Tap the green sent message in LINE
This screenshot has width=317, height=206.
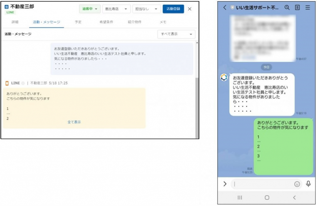283,146
